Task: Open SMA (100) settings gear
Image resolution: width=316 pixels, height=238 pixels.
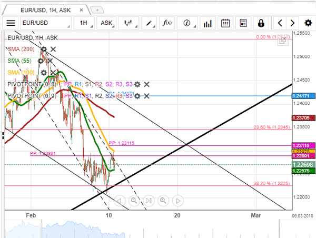Action: tap(44, 73)
